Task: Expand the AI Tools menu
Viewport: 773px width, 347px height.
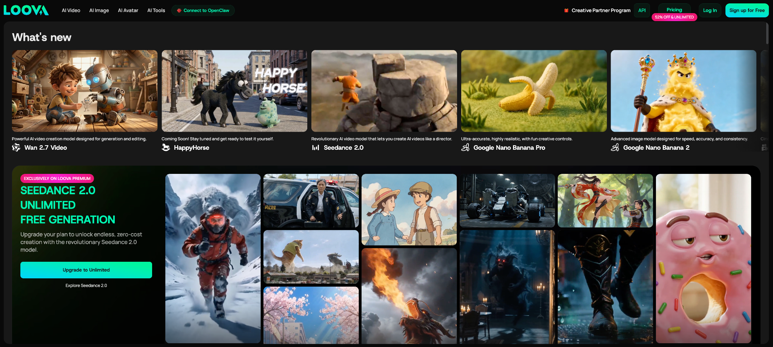Action: (x=156, y=11)
